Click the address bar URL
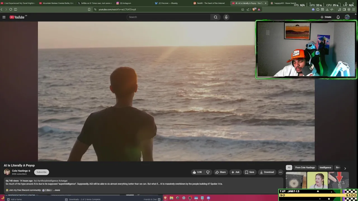Screen dimensions: 358x201 [117, 9]
